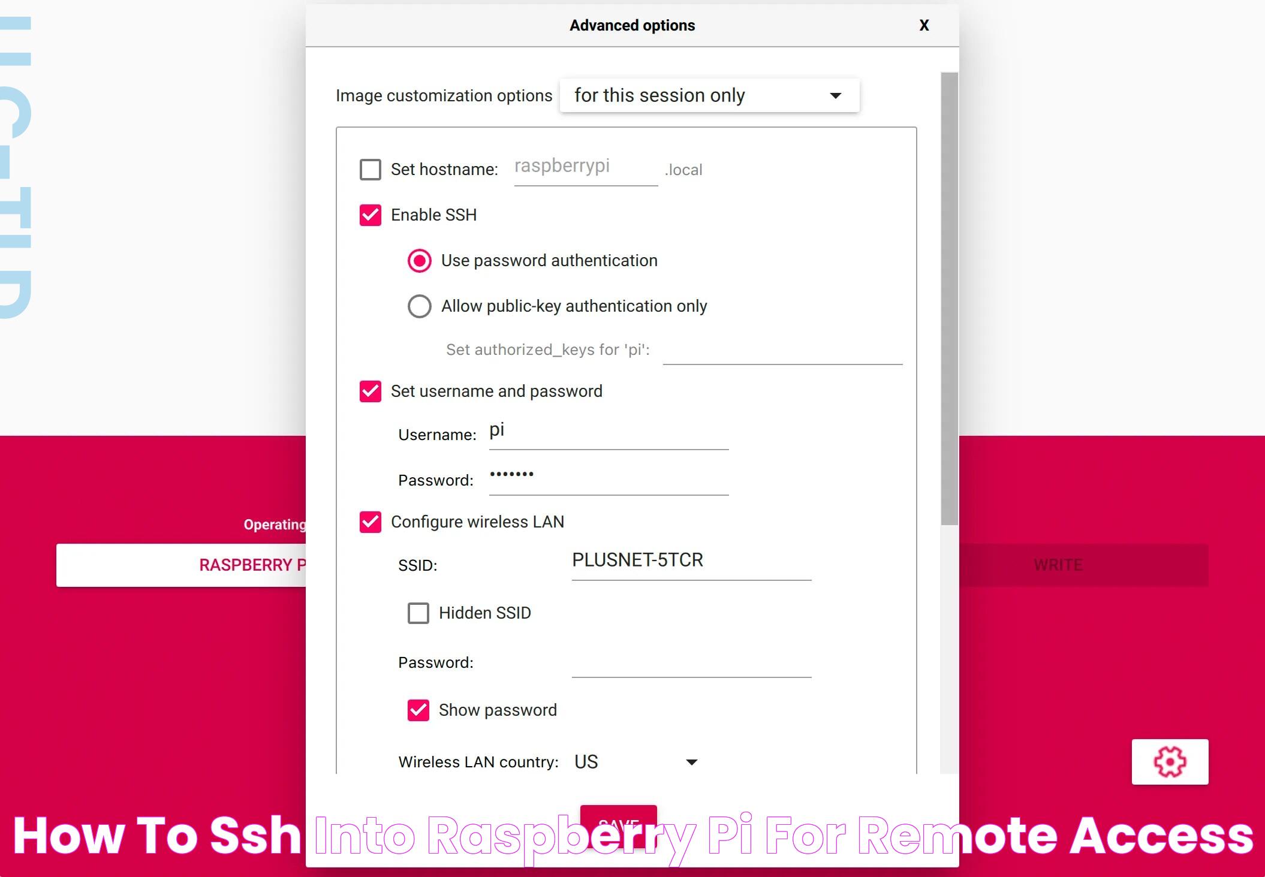The width and height of the screenshot is (1265, 877).
Task: Click Advanced options title menu
Action: pyautogui.click(x=631, y=24)
